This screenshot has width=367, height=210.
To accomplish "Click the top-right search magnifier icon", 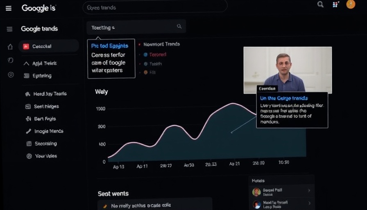I will point(320,4).
